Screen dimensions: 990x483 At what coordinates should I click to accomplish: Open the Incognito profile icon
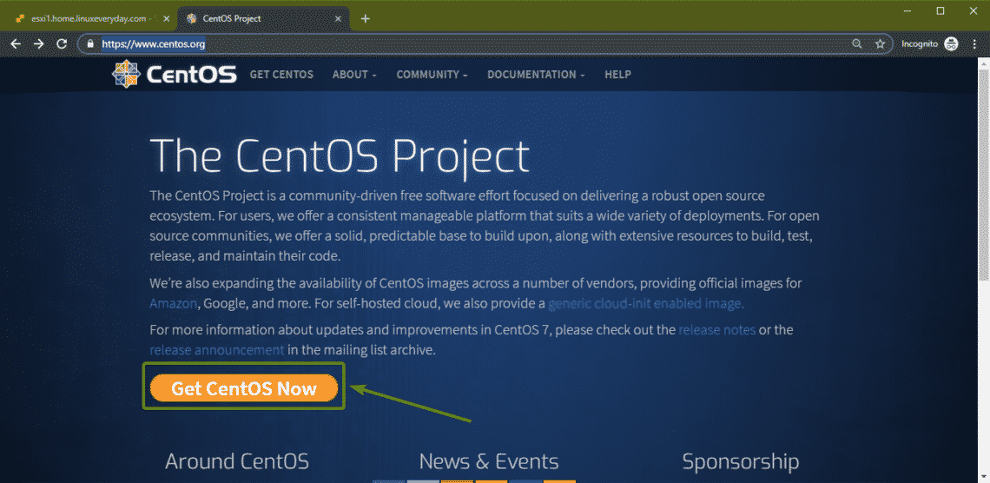[951, 44]
